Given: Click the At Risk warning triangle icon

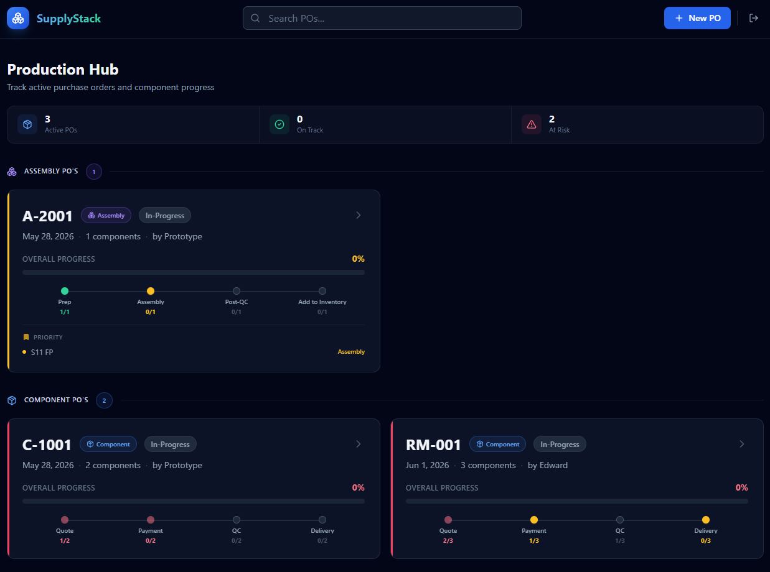Looking at the screenshot, I should point(532,124).
